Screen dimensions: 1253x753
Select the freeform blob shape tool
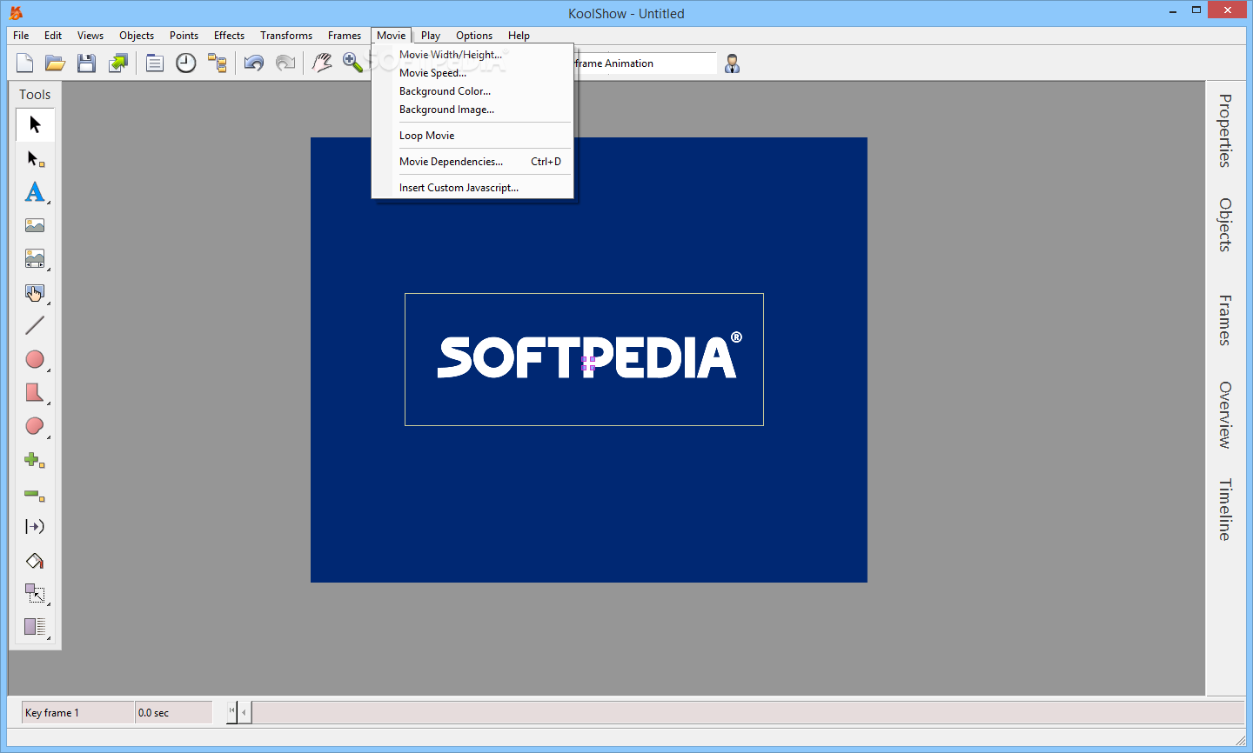tap(35, 426)
